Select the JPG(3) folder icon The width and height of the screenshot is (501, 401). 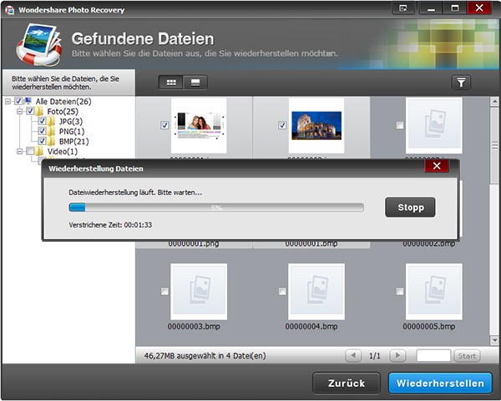[x=53, y=121]
